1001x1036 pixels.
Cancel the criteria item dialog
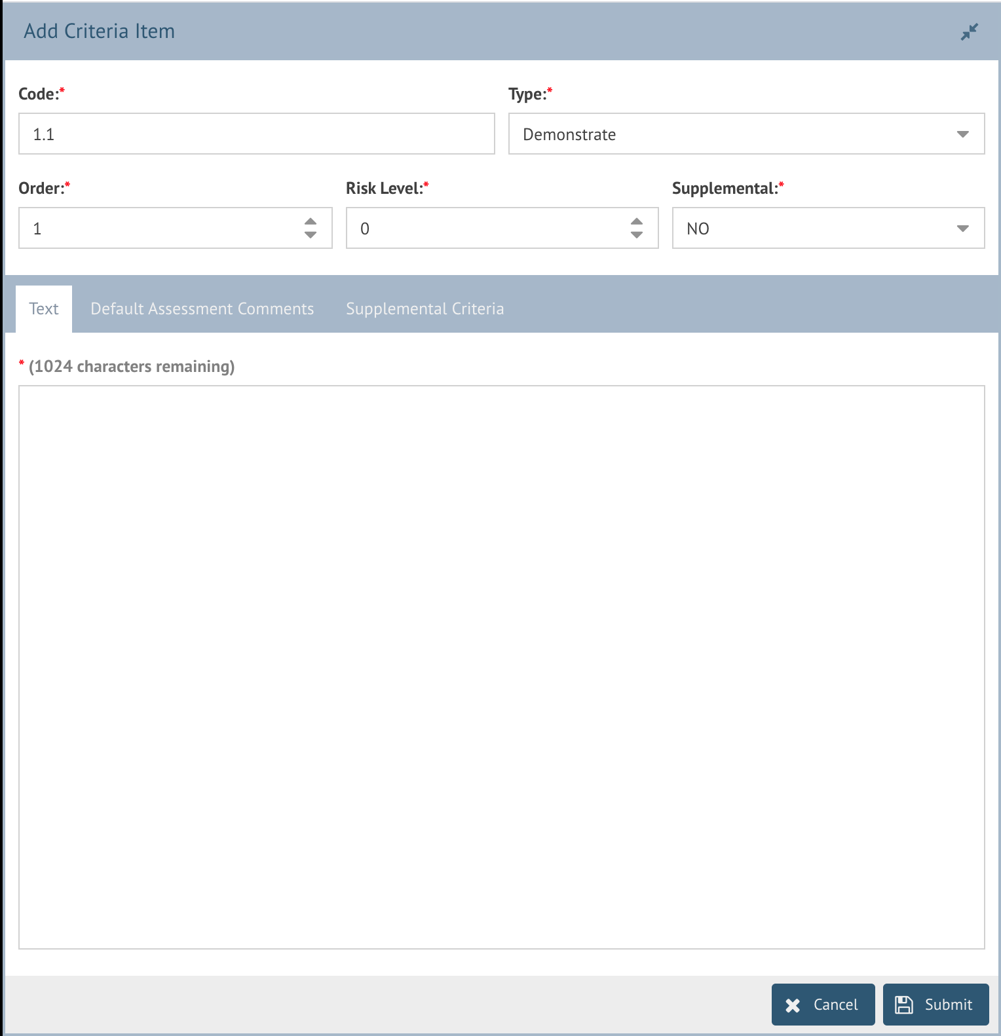pos(823,1005)
